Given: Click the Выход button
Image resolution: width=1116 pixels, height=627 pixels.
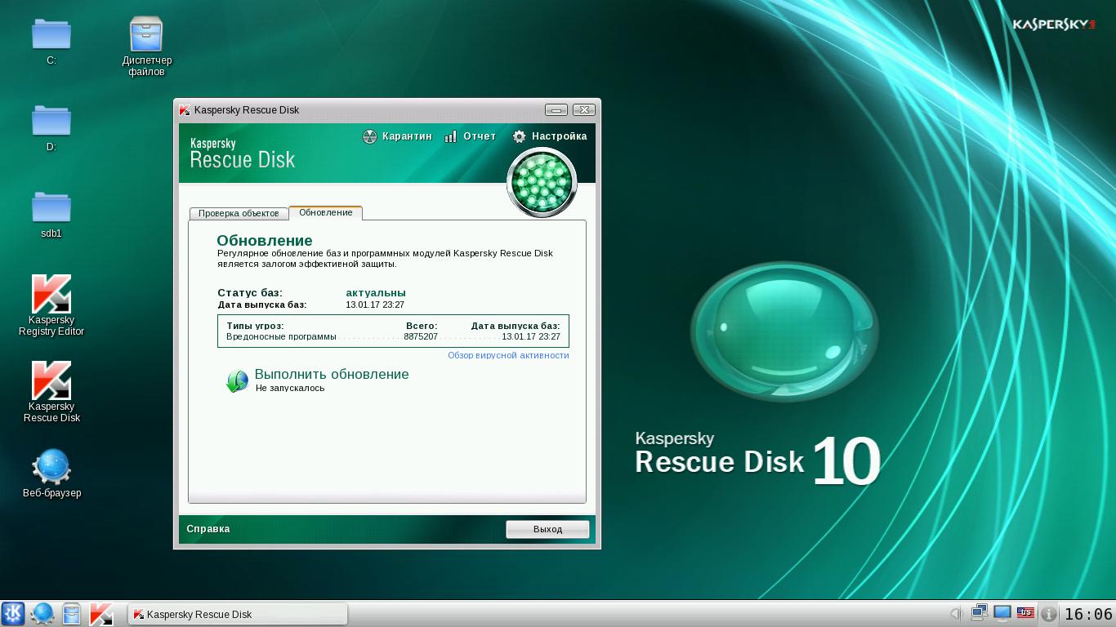Looking at the screenshot, I should [x=547, y=529].
